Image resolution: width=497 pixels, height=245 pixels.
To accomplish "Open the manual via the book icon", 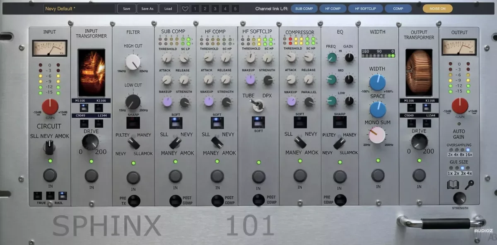I will click(453, 185).
